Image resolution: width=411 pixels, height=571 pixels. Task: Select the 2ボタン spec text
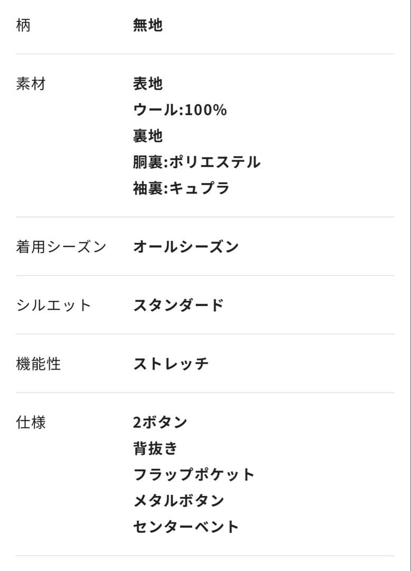click(160, 422)
